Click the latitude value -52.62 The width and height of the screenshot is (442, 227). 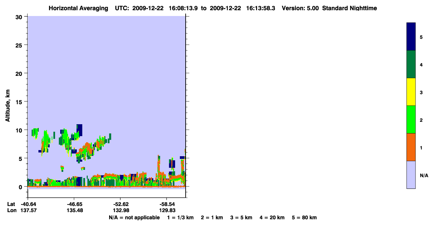pos(120,204)
